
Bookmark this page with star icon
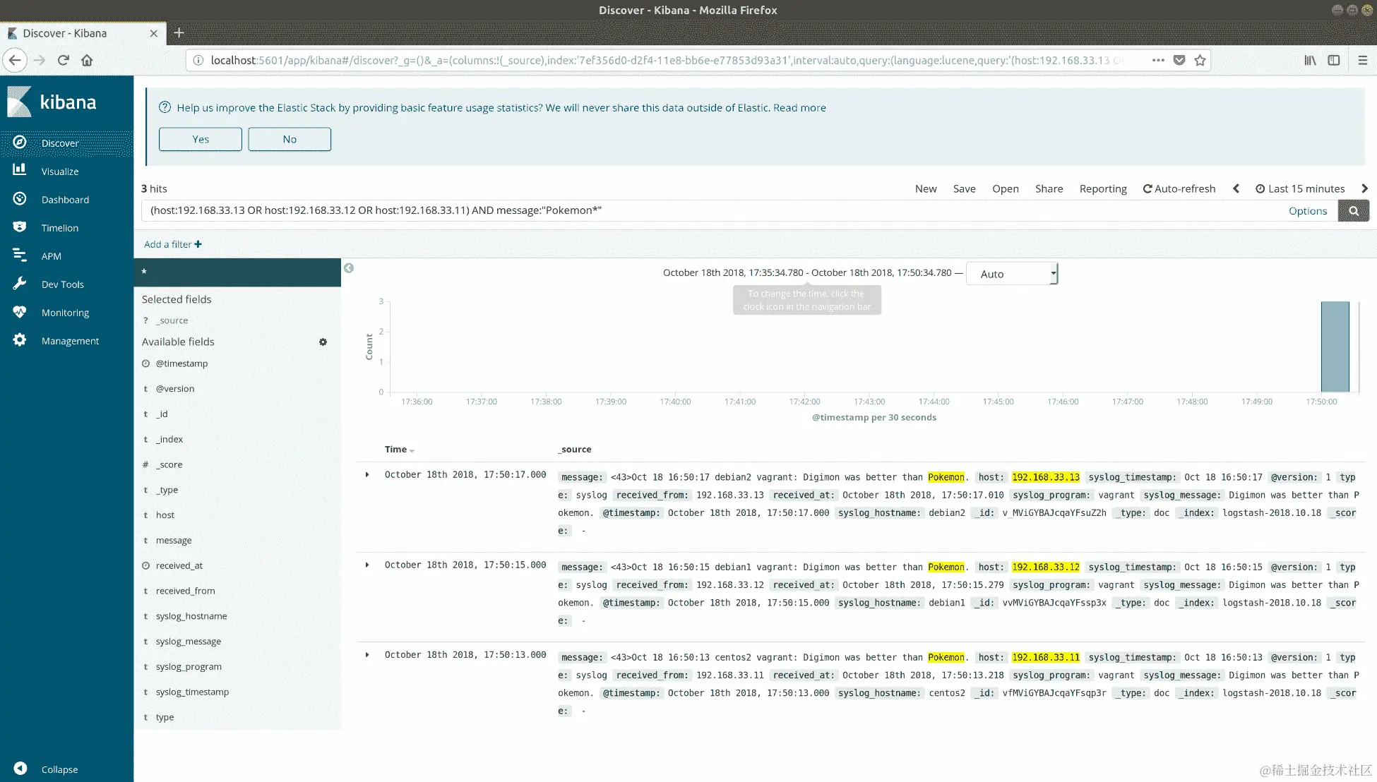(x=1200, y=60)
